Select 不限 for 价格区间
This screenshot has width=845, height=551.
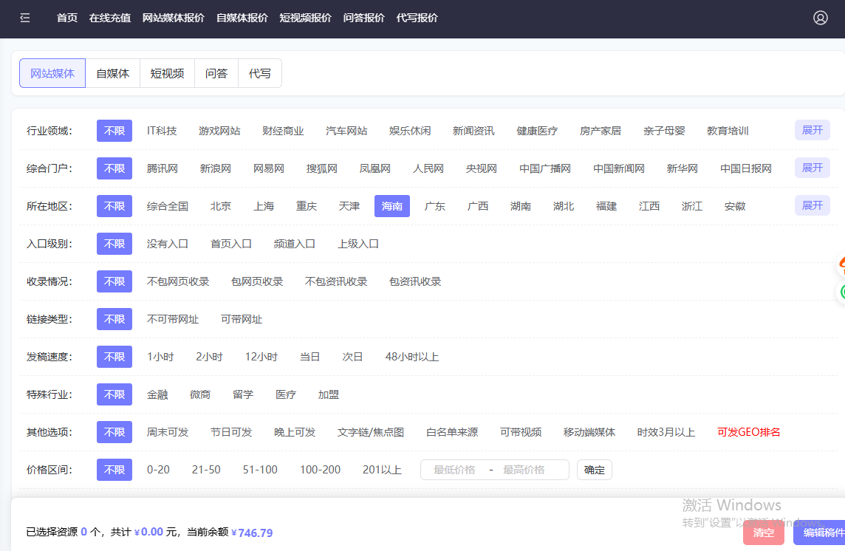tap(114, 470)
